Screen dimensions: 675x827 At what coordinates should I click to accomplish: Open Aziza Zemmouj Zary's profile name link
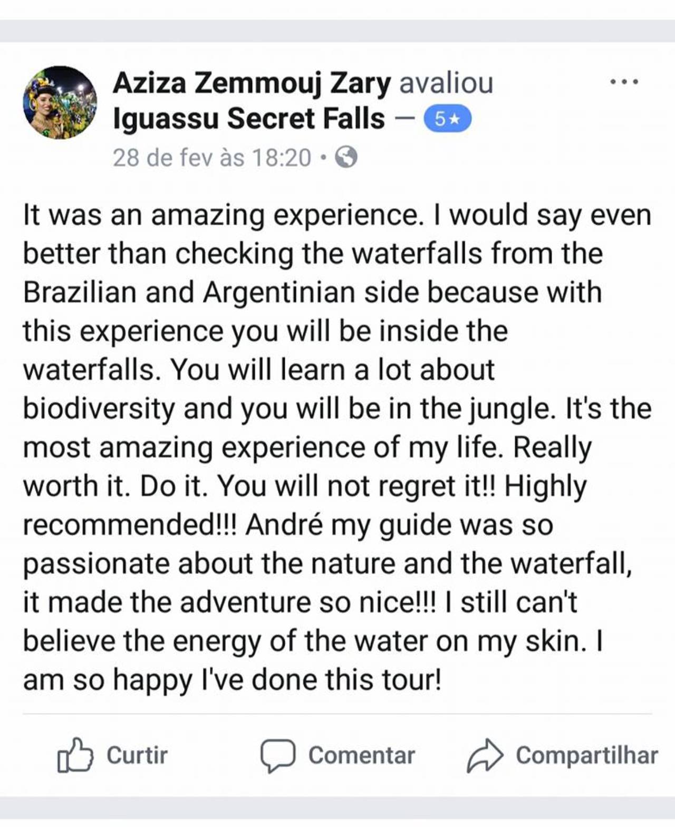tap(252, 83)
